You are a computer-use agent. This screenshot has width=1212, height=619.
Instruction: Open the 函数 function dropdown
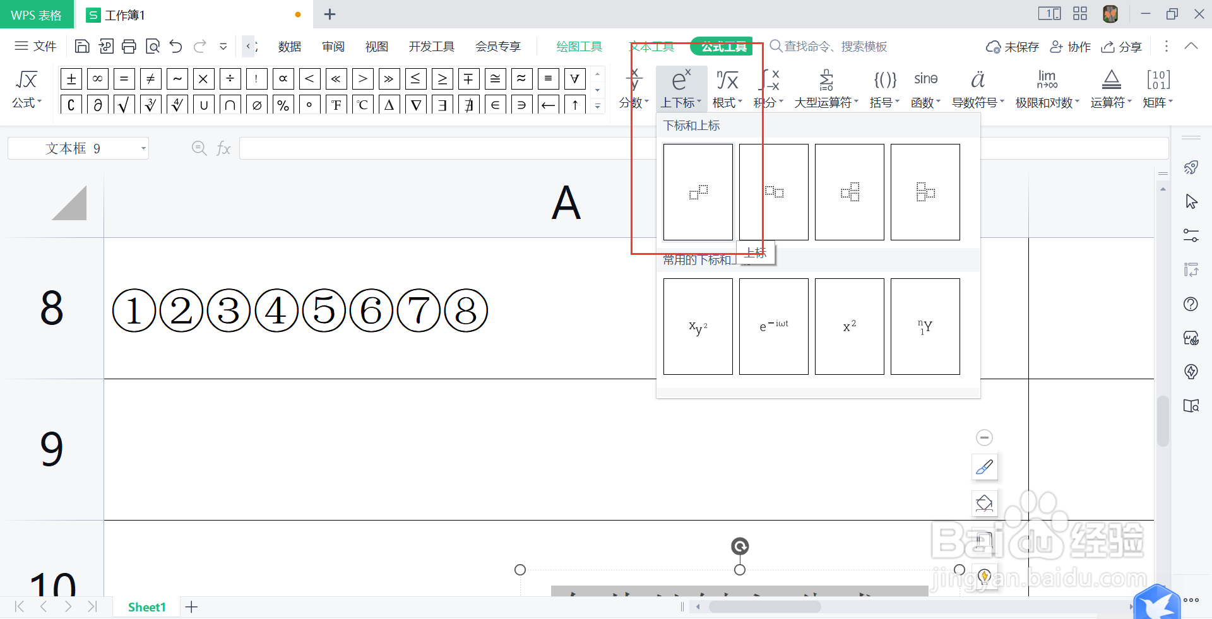926,88
